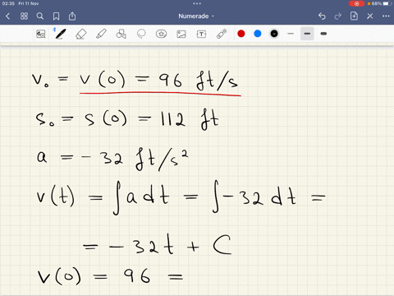Undo the last stroke
This screenshot has height=296, width=394.
tap(322, 16)
